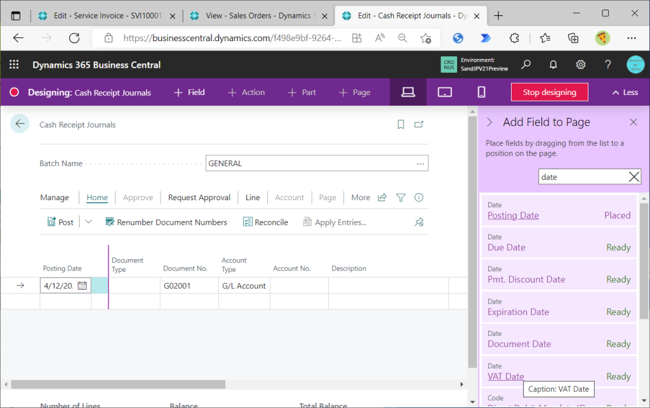Close the Add Field to Page panel
This screenshot has height=408, width=650.
coord(633,122)
